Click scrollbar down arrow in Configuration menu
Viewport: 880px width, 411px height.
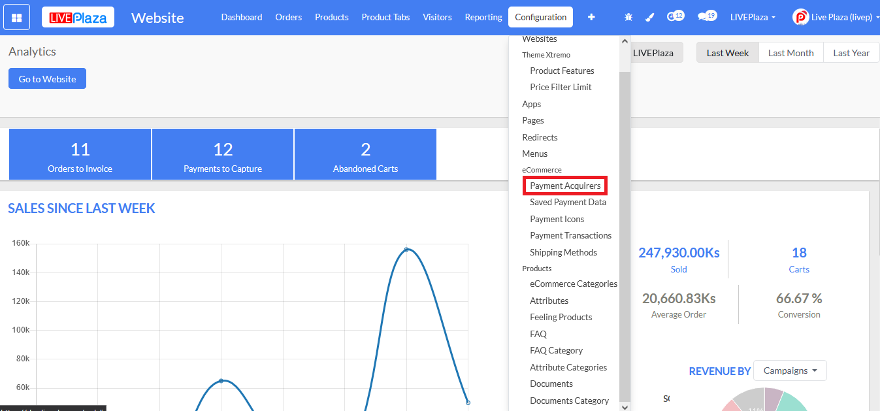[625, 406]
